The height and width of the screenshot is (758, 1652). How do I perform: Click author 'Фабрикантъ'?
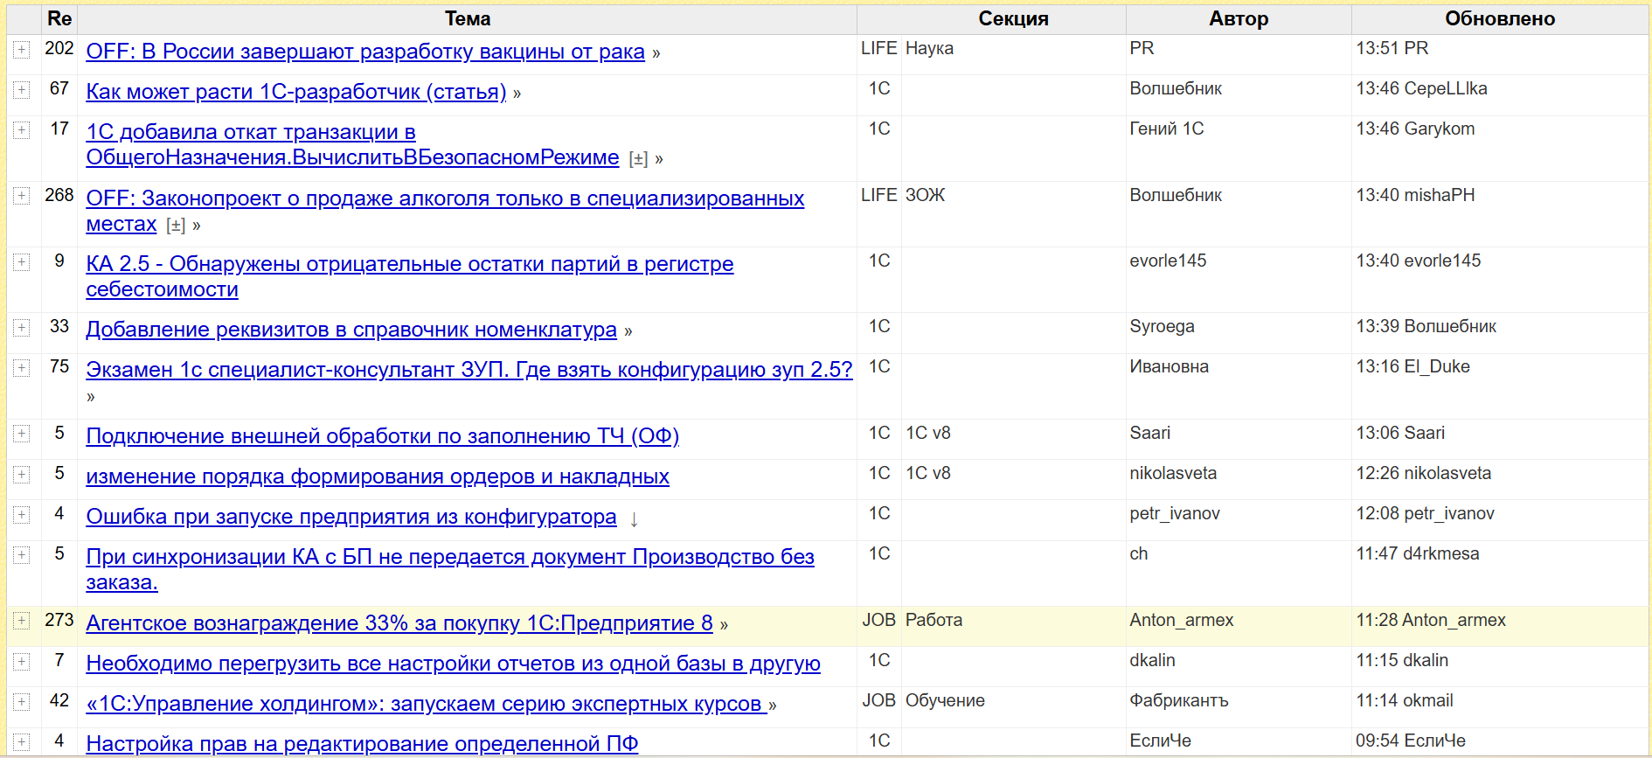pyautogui.click(x=1179, y=700)
